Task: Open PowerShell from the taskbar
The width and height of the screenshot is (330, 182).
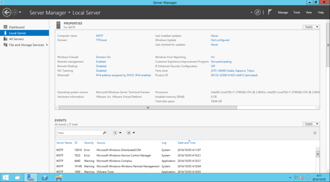Action: (45, 177)
